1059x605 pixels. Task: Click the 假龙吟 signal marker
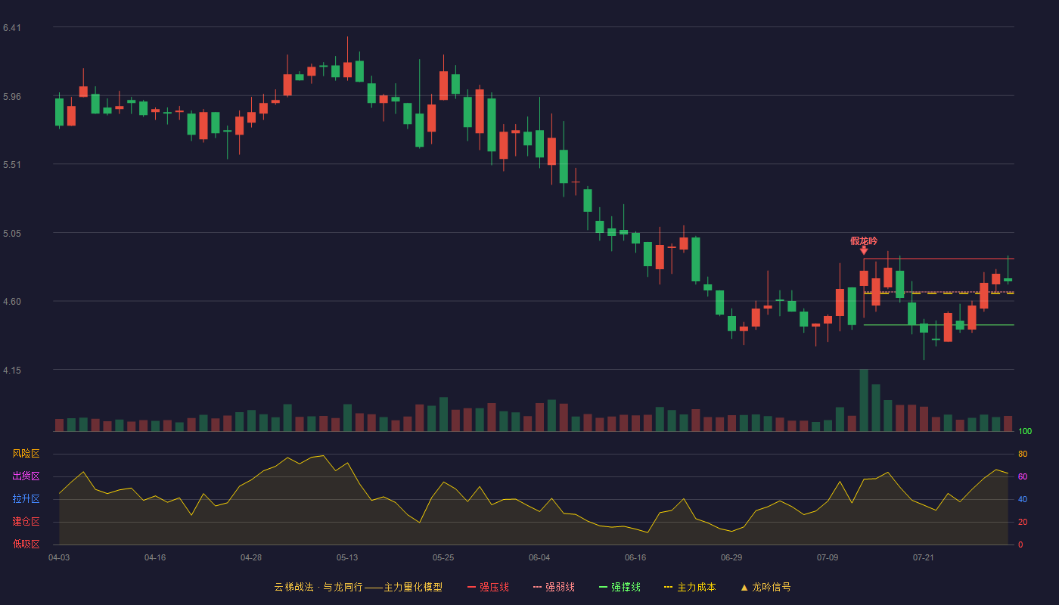(x=864, y=240)
